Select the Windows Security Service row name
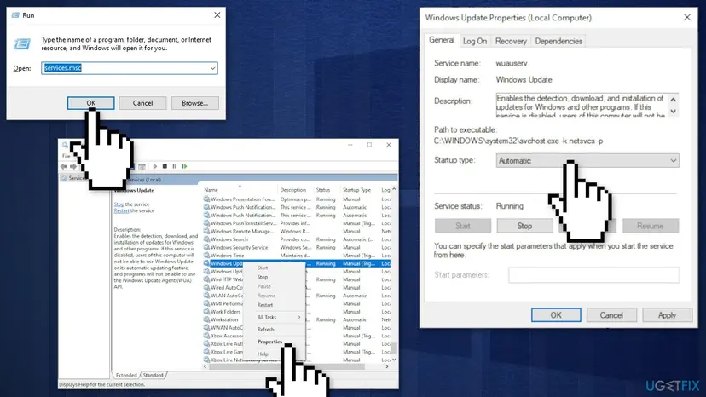 [239, 248]
